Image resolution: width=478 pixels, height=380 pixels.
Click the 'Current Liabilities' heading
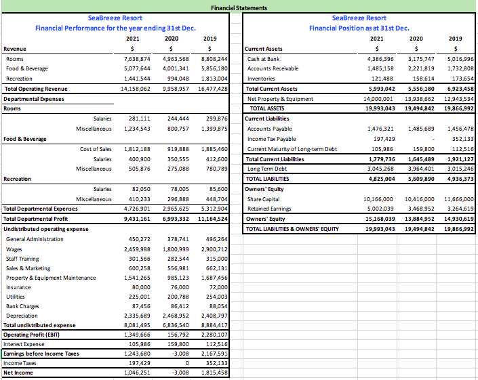tap(266, 119)
